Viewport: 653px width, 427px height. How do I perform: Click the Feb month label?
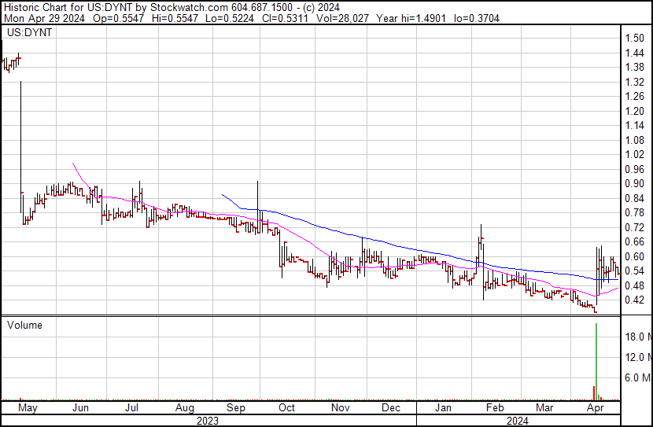[495, 408]
